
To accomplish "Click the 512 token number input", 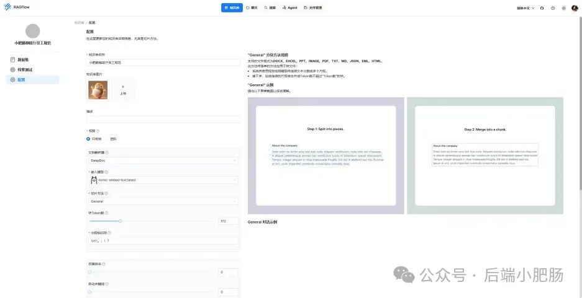I will (x=228, y=221).
